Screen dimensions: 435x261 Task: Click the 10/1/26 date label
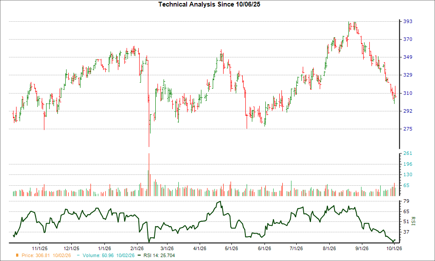[x=394, y=248]
